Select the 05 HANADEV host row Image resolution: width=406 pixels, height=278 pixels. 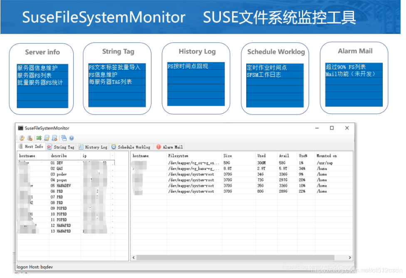point(66,185)
